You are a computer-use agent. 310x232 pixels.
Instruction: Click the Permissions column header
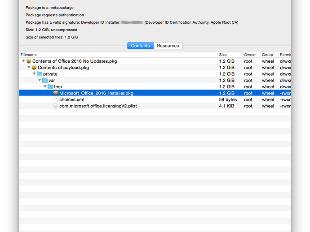click(x=284, y=55)
